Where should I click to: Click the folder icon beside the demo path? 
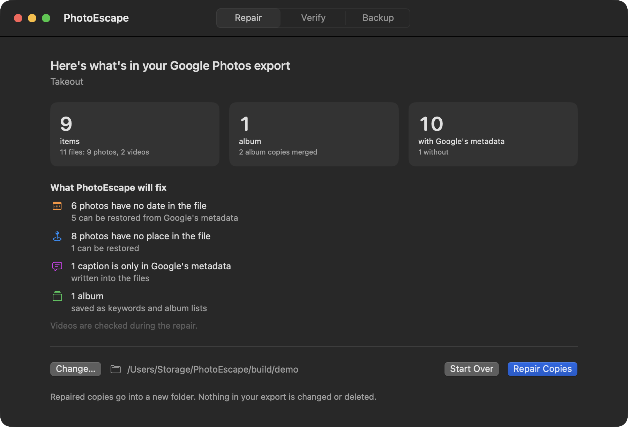(115, 369)
